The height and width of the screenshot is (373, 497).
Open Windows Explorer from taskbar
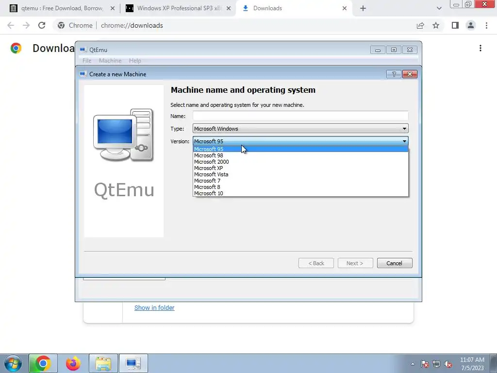point(103,363)
